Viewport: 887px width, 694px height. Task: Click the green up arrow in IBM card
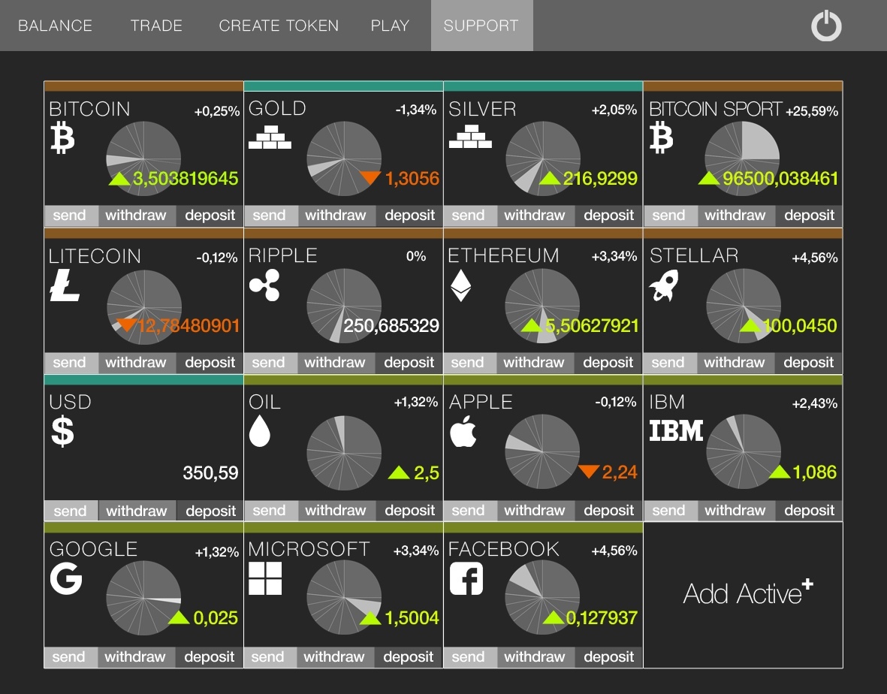pyautogui.click(x=780, y=472)
